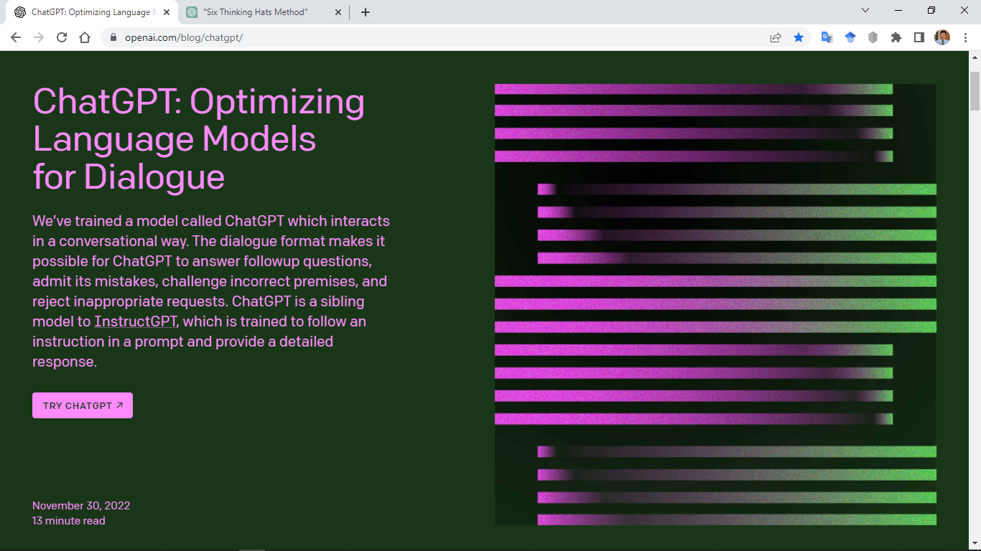This screenshot has height=551, width=981.
Task: Go to the browser home page
Action: point(85,37)
